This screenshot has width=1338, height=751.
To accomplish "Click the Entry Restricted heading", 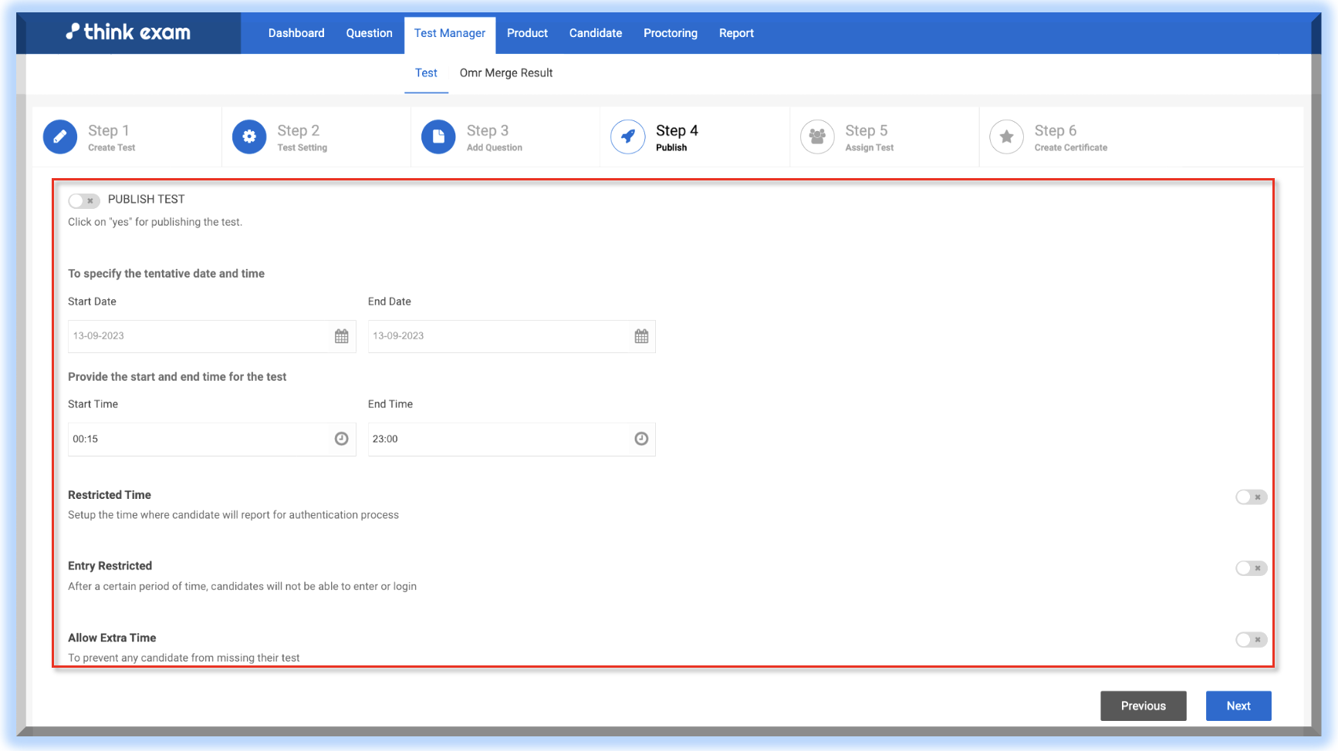I will [x=110, y=566].
